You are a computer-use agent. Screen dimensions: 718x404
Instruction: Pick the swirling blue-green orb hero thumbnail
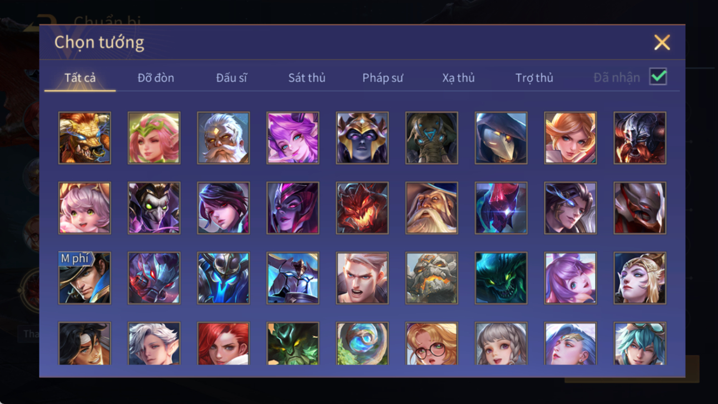tap(362, 343)
